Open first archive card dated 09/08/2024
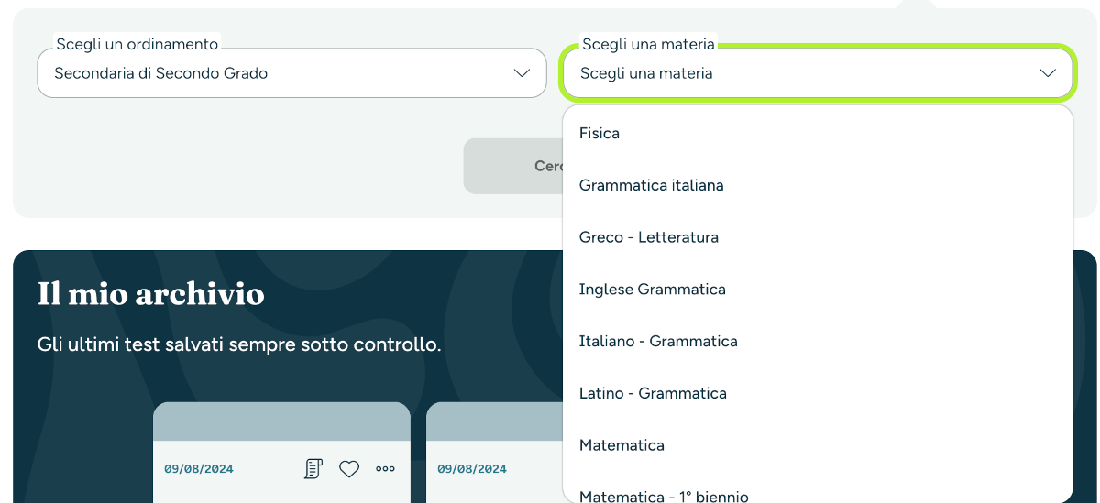 pyautogui.click(x=281, y=453)
